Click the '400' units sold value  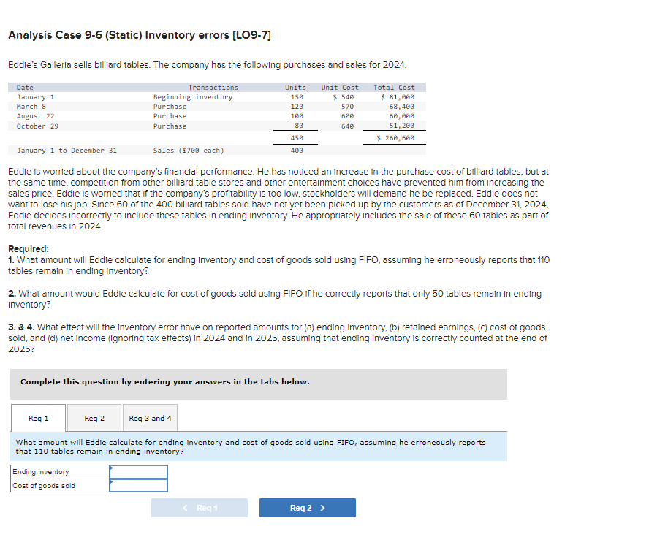point(297,151)
